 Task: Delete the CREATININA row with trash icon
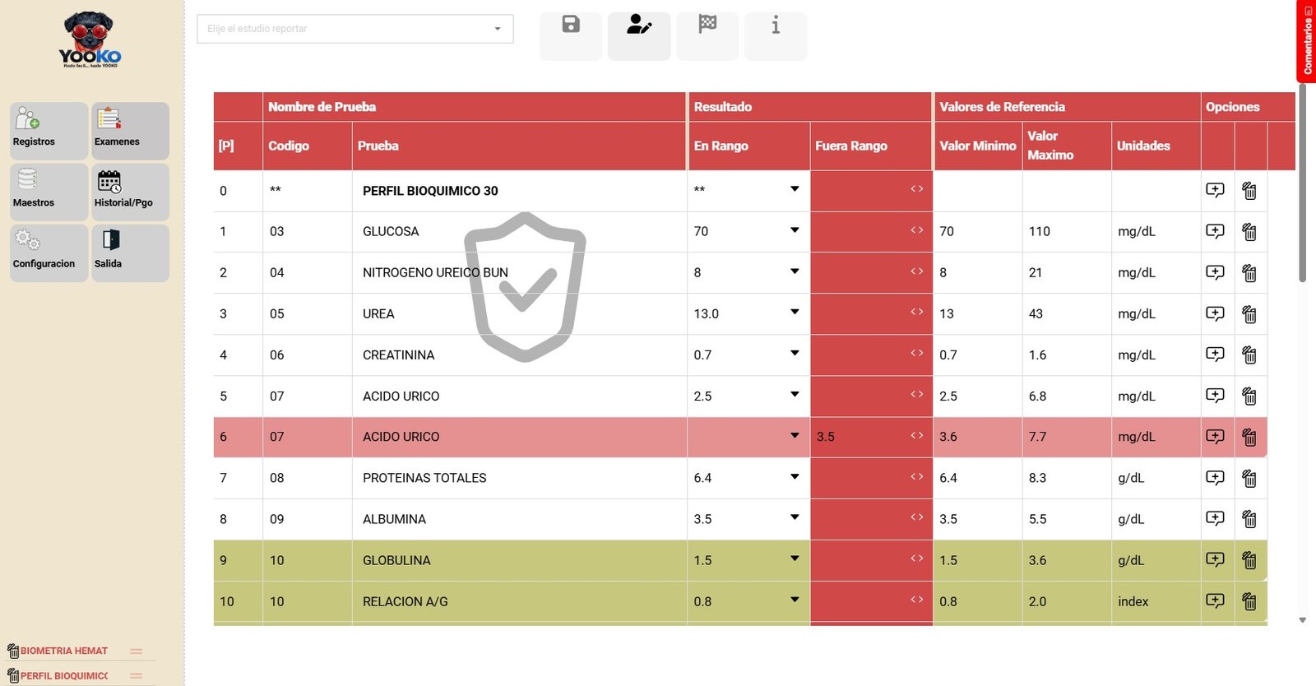(1249, 355)
